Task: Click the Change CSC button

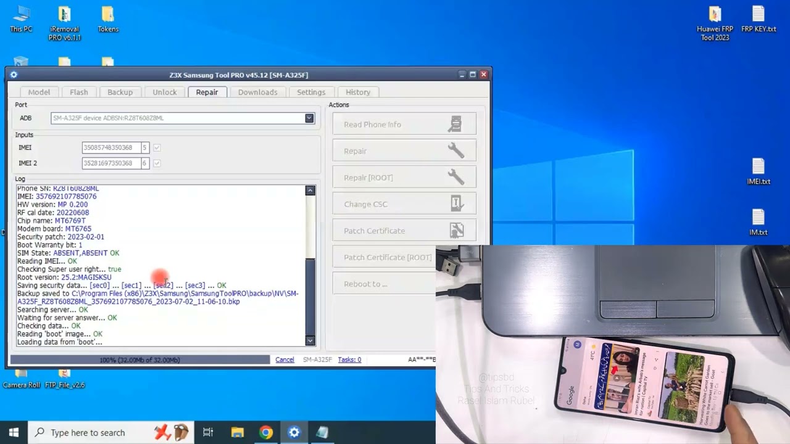Action: coord(404,203)
